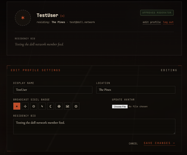187x155 pixels.
Task: Focus the Display Name input field
Action: pos(53,90)
